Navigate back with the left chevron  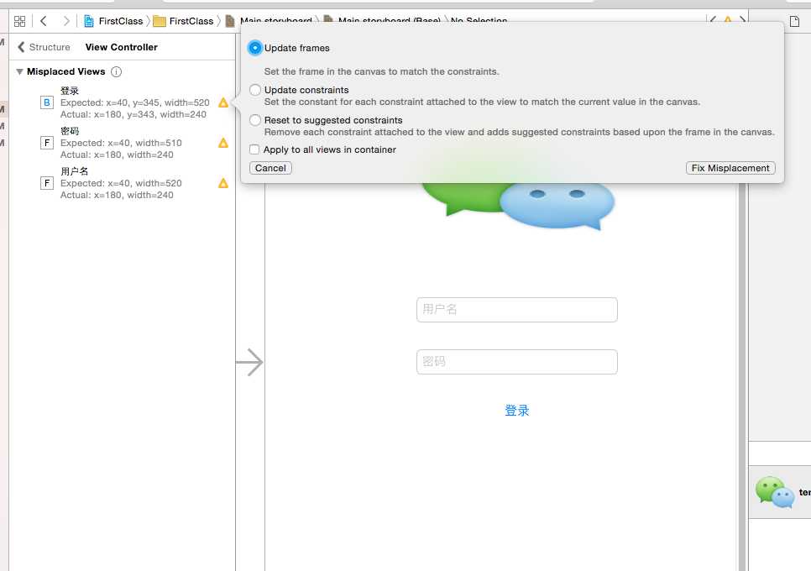click(44, 21)
